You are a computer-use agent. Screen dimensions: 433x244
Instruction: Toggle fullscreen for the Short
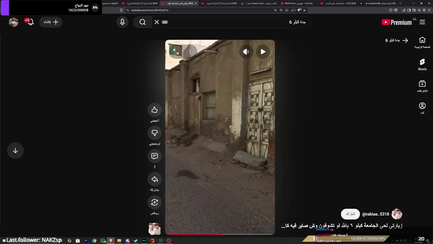pos(176,52)
